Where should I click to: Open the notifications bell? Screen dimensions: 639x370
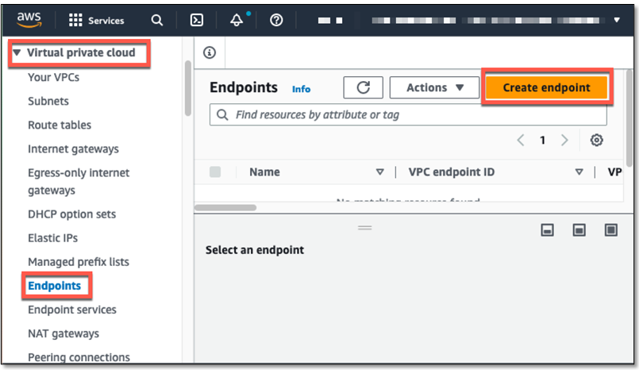[x=237, y=21]
